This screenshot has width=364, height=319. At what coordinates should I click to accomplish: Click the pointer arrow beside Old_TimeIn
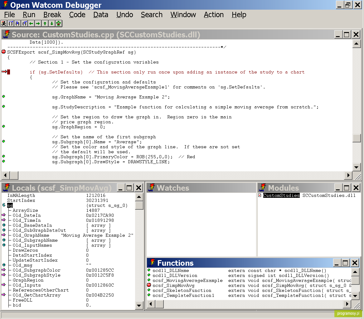(3, 220)
